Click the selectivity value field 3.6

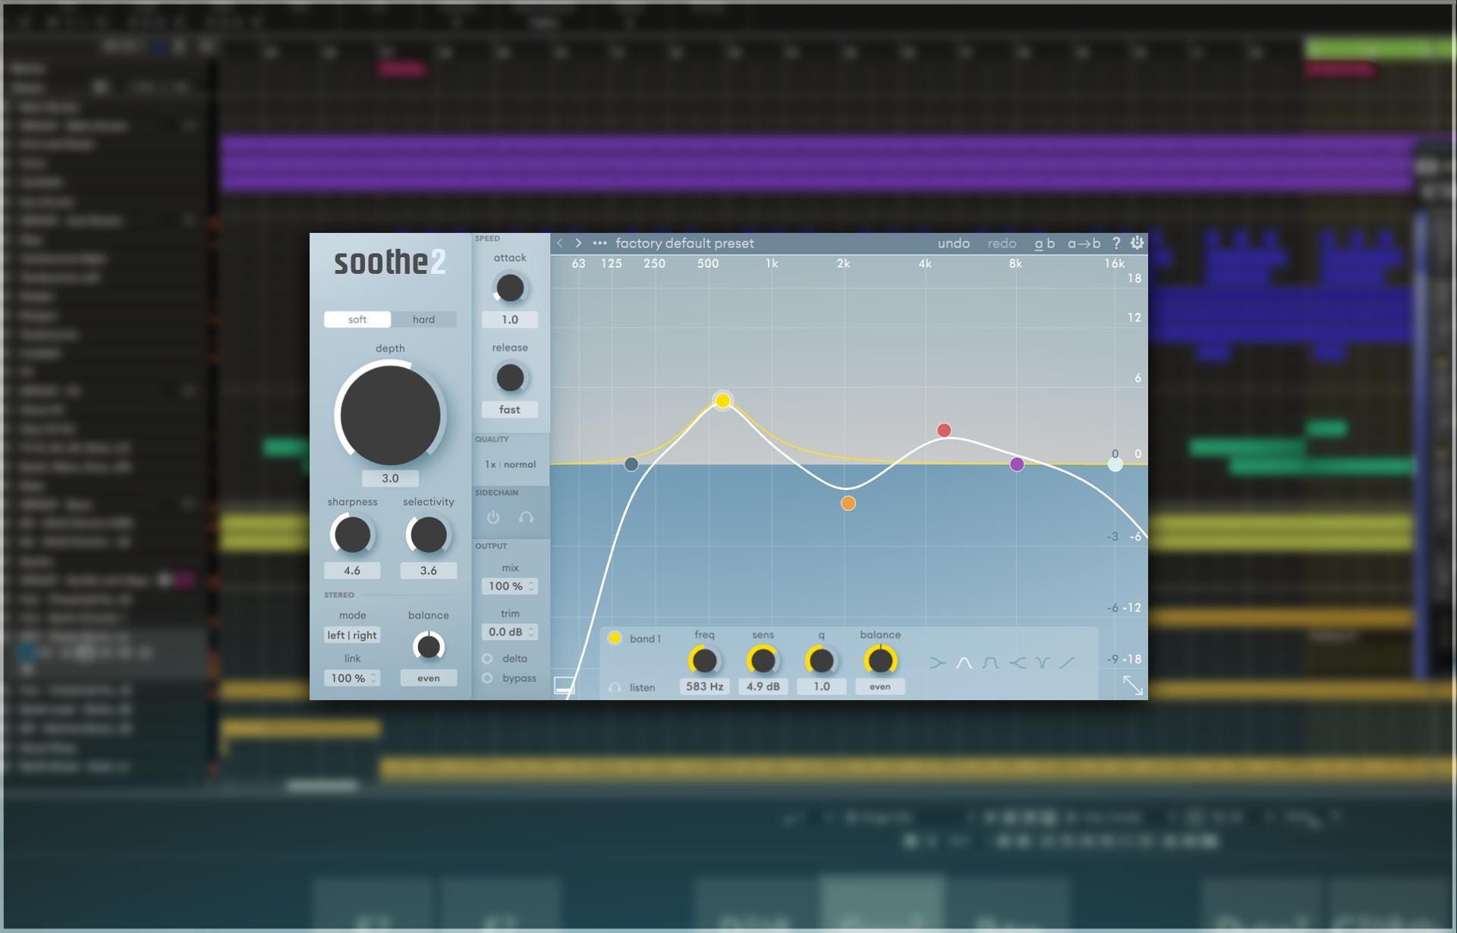429,570
